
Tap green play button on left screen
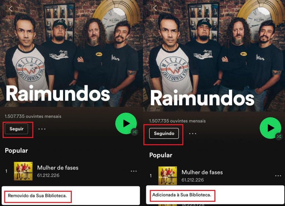(126, 123)
